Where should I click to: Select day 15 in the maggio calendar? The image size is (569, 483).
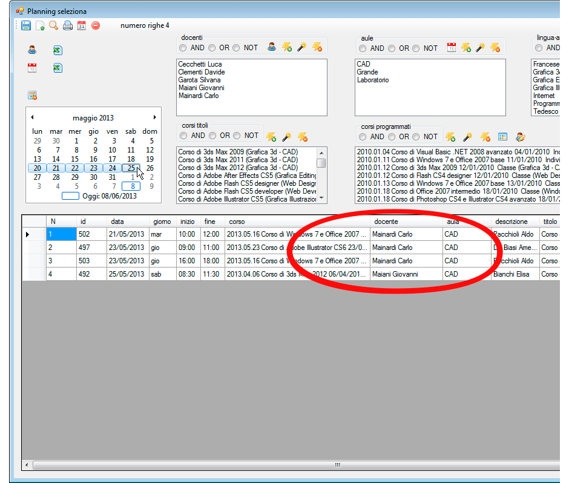[74, 159]
